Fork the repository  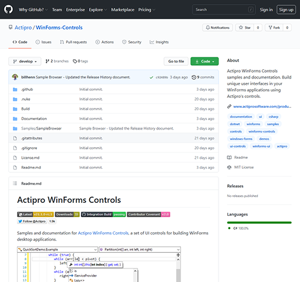click(x=274, y=28)
